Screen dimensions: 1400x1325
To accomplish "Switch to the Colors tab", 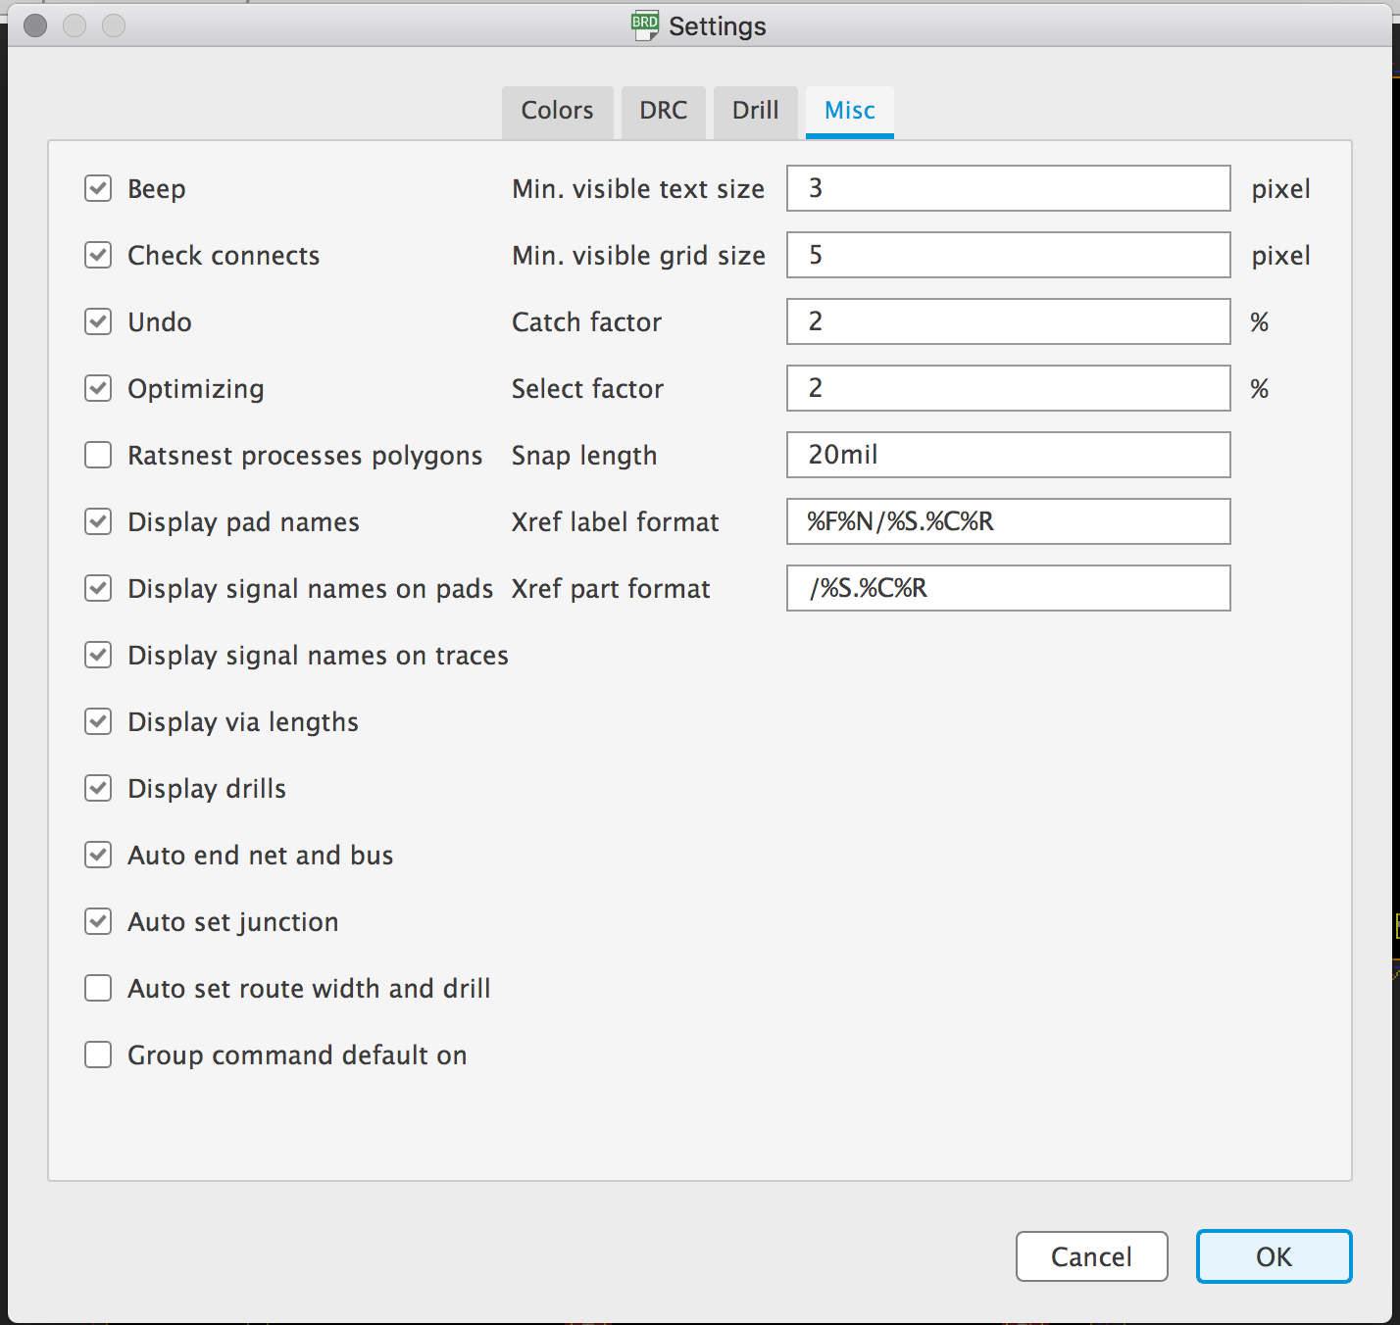I will (x=557, y=111).
